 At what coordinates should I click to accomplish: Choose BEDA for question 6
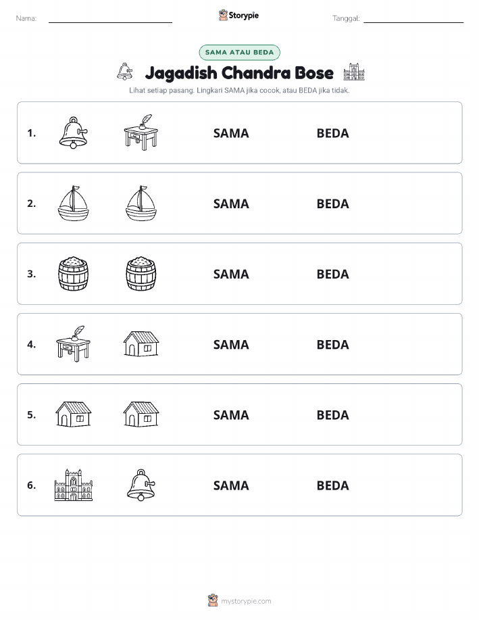click(333, 485)
